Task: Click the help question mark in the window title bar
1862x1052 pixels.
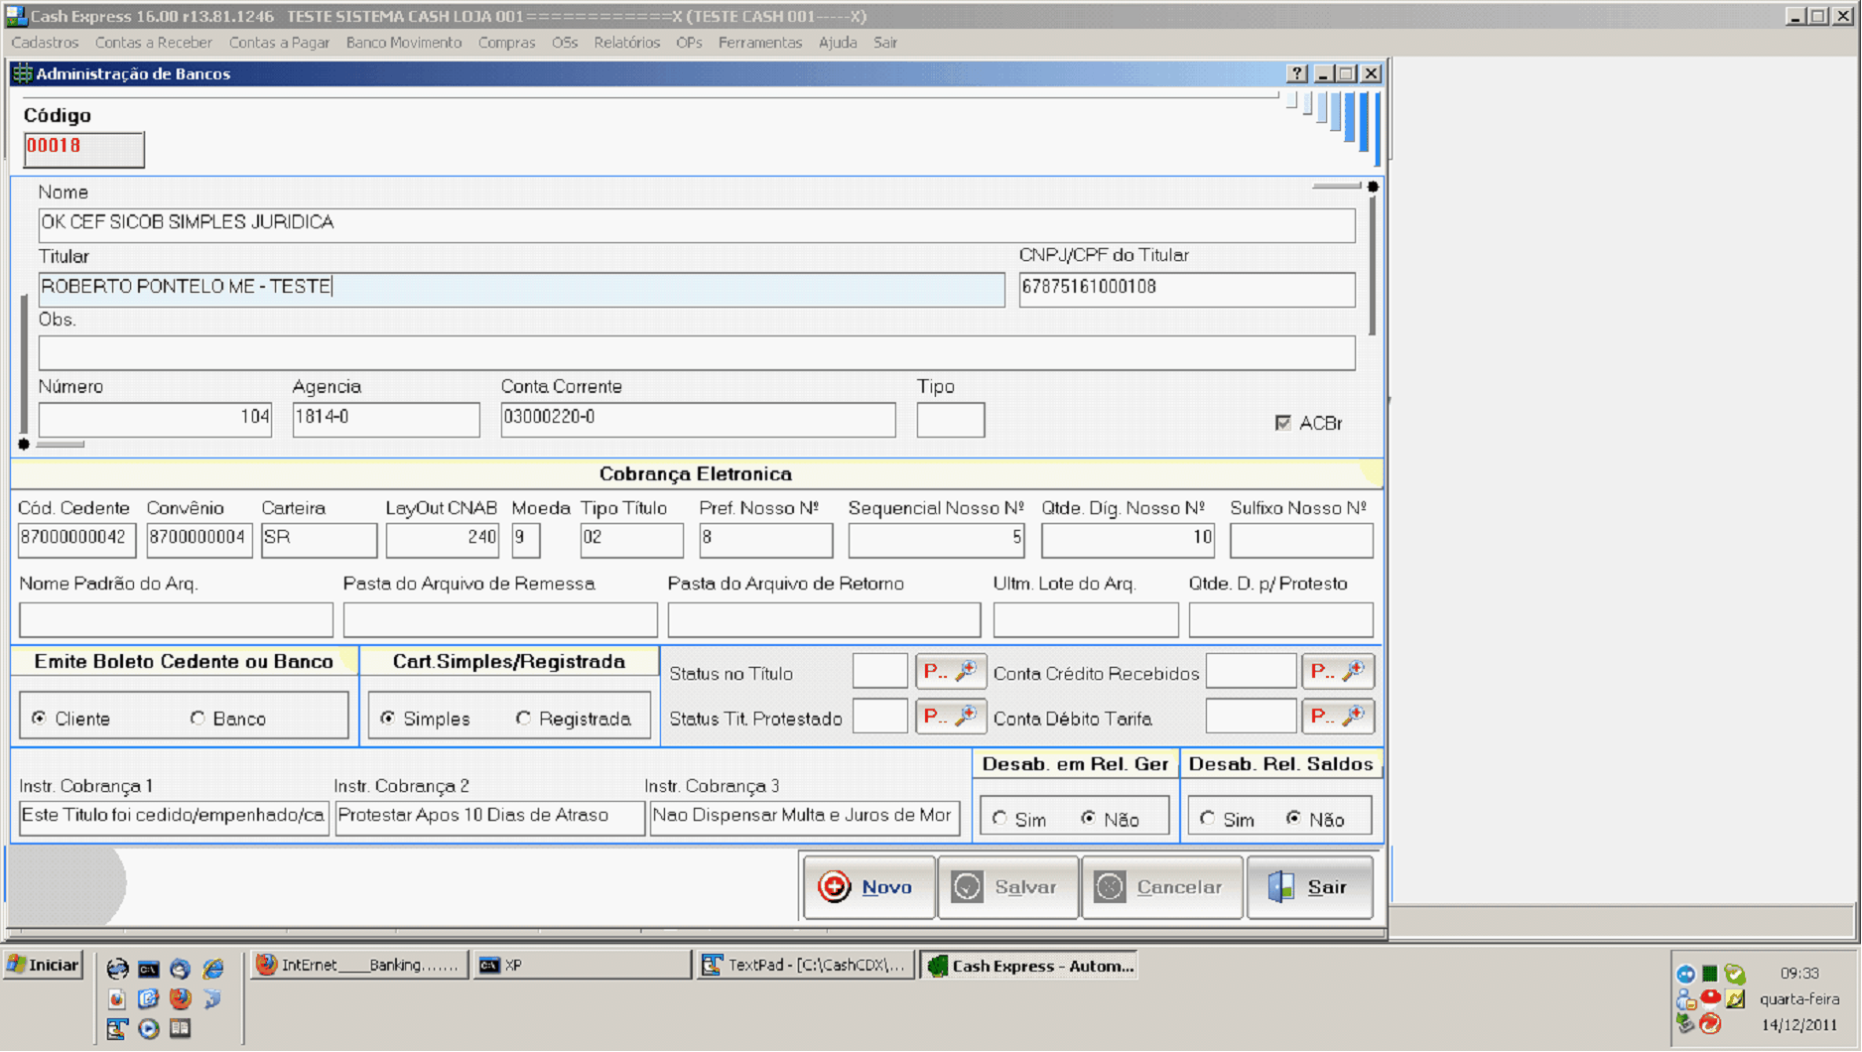Action: coord(1296,73)
